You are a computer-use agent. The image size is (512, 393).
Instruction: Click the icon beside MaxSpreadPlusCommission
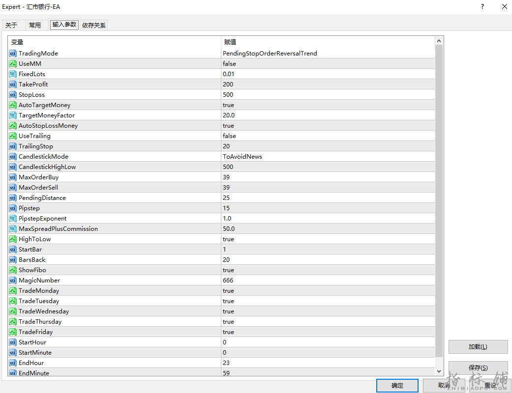coord(13,229)
